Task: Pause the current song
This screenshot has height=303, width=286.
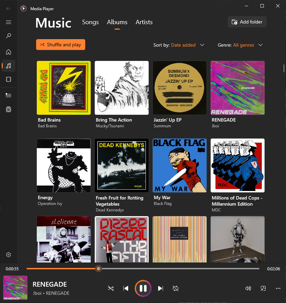Action: [x=143, y=288]
